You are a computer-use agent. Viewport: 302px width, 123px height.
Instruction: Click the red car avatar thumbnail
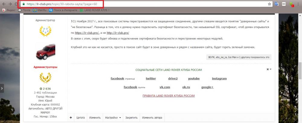tap(45, 51)
